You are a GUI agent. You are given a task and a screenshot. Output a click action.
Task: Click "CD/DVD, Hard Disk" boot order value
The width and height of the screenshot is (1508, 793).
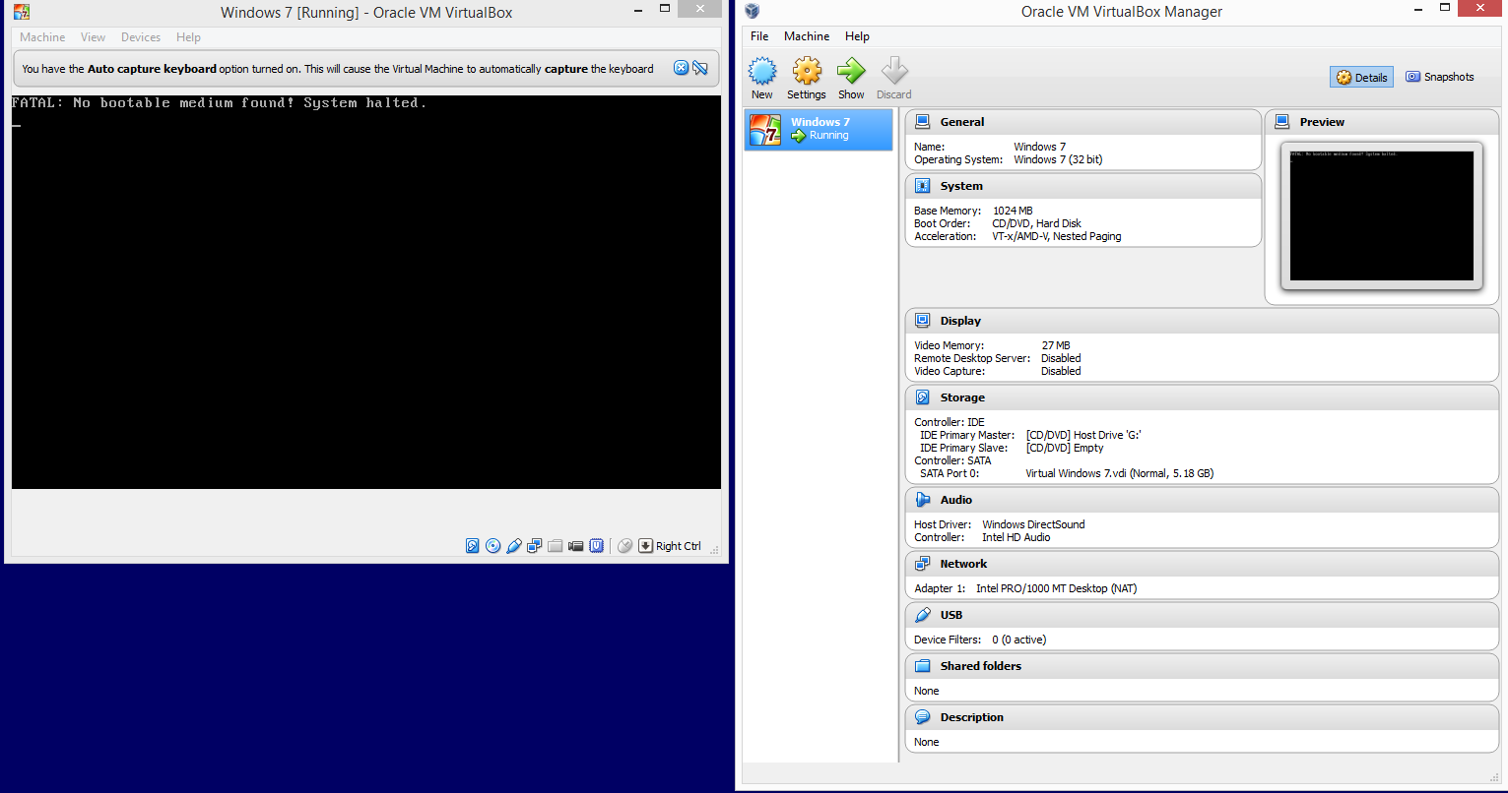[1036, 223]
